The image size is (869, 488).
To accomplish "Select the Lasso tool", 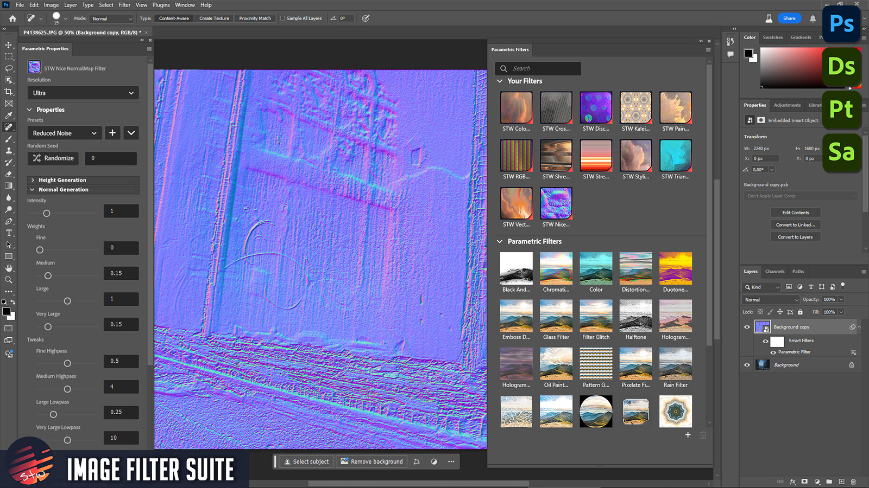I will tap(9, 68).
